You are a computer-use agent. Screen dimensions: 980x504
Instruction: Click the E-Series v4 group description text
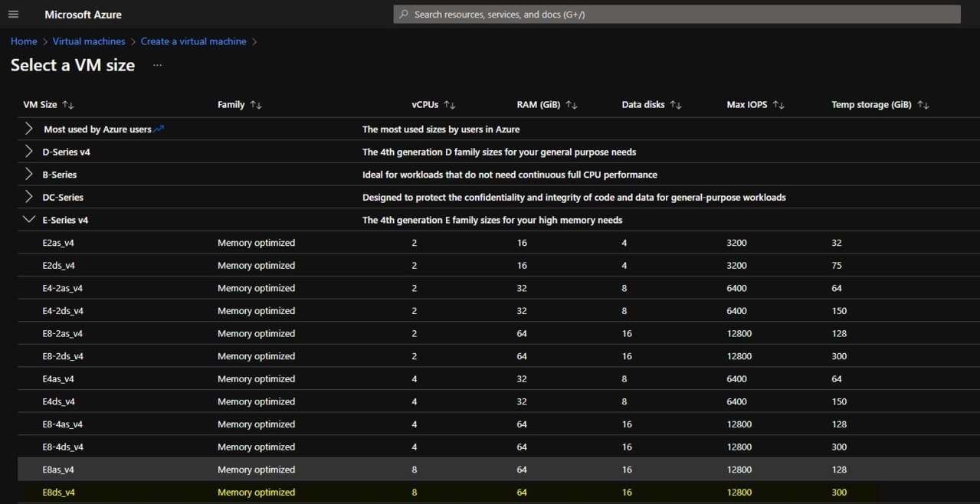tap(492, 220)
